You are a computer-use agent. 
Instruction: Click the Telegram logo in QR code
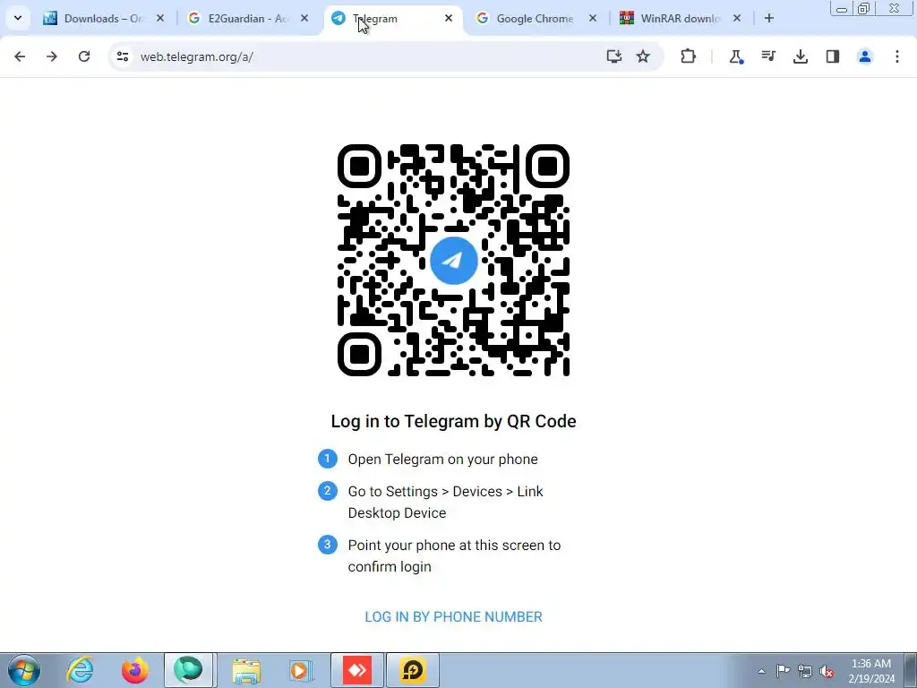click(x=454, y=261)
